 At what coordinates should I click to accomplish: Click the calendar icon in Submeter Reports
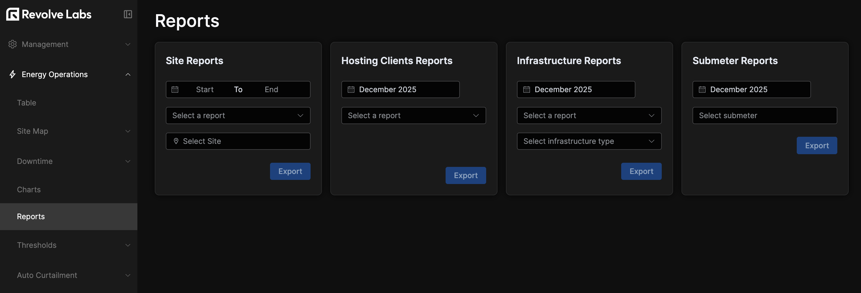(702, 89)
